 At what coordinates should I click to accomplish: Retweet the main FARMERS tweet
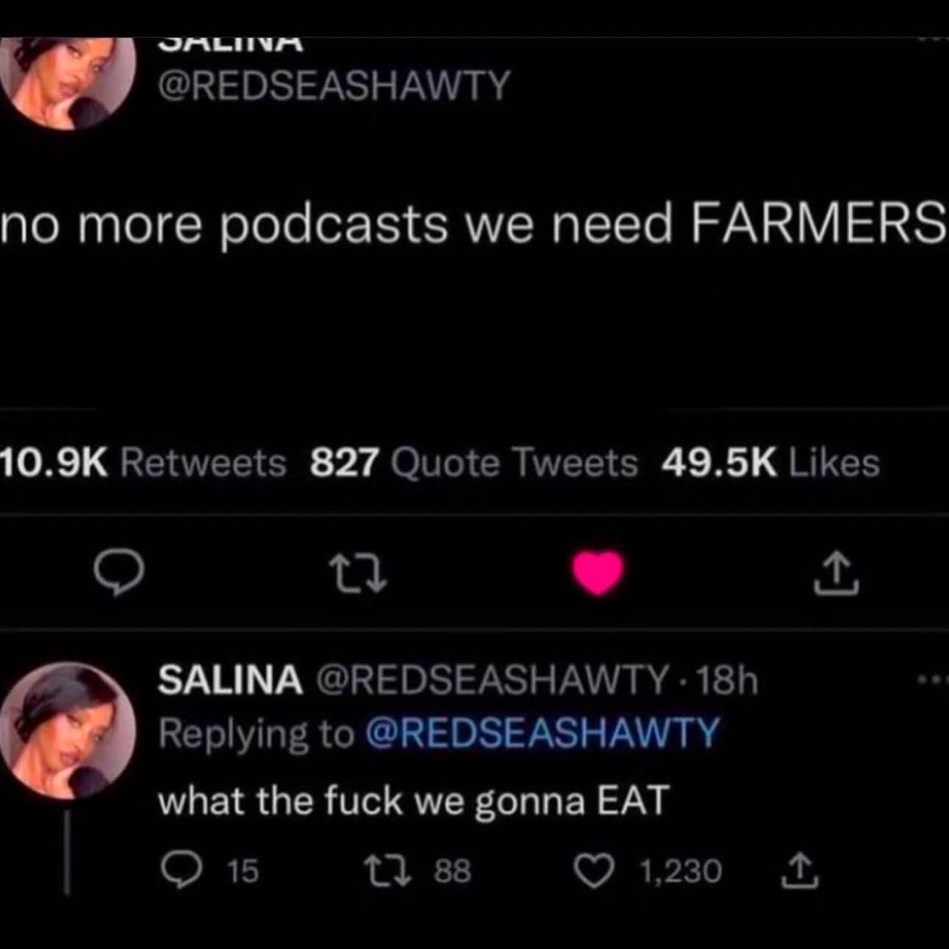pyautogui.click(x=358, y=575)
